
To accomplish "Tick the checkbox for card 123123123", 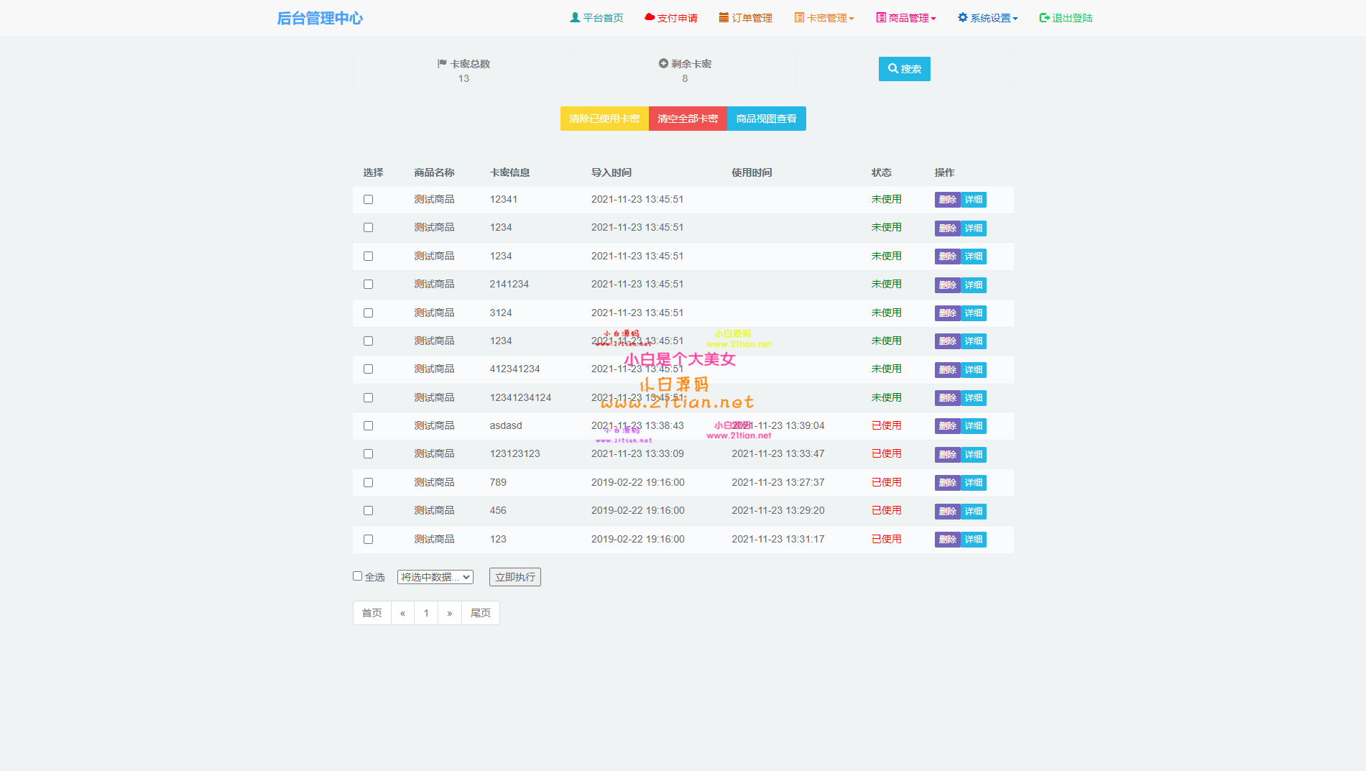I will point(368,453).
